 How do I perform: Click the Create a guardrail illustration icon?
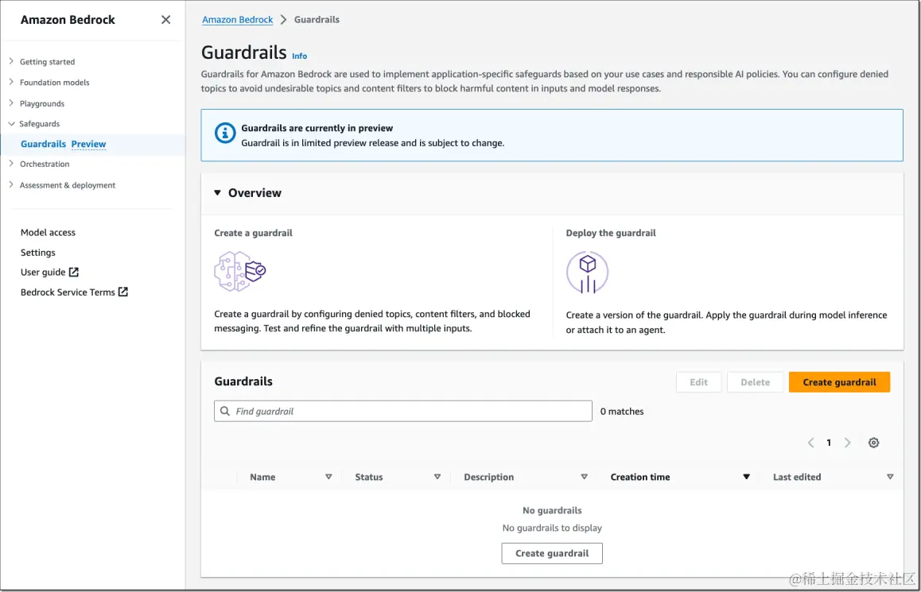240,272
